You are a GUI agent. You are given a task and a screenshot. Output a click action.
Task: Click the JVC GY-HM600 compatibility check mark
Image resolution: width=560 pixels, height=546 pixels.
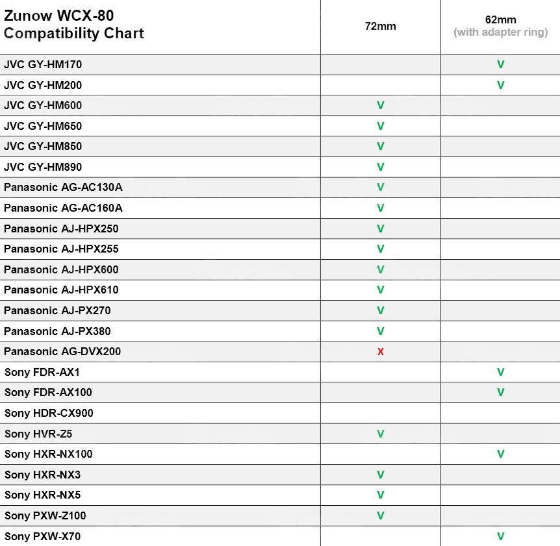(x=381, y=106)
